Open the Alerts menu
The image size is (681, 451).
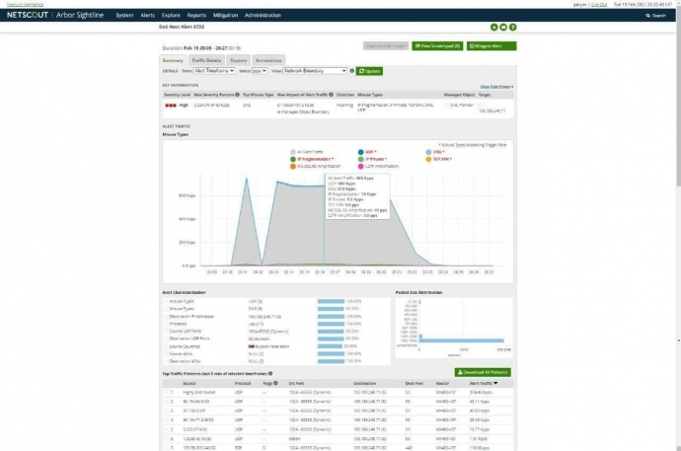[x=148, y=15]
